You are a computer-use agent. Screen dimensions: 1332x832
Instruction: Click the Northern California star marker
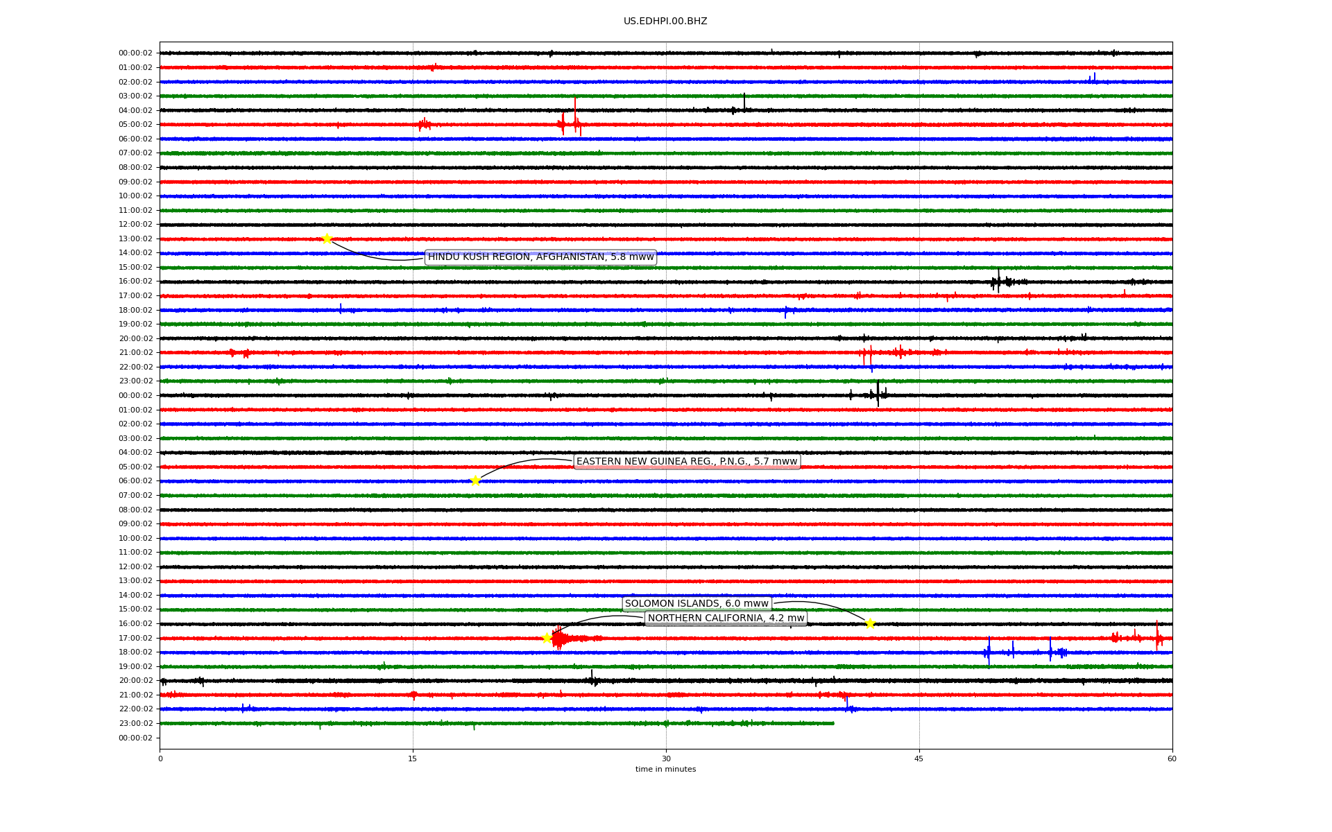pyautogui.click(x=547, y=638)
